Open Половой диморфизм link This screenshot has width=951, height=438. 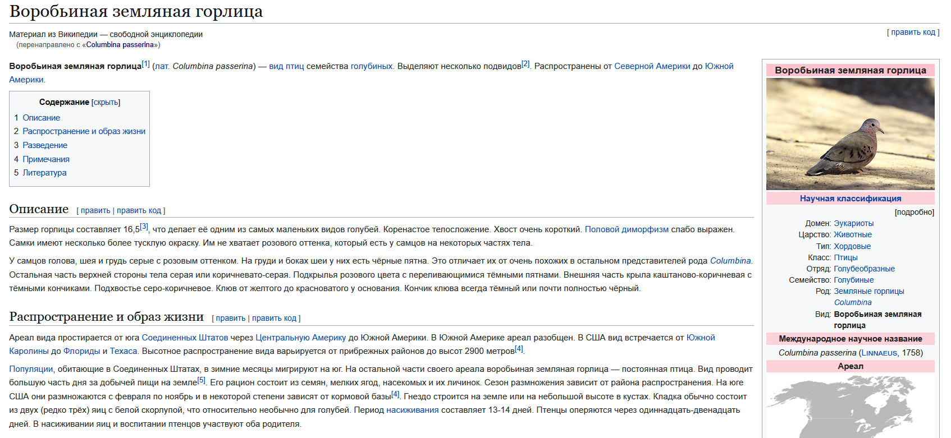(x=627, y=229)
